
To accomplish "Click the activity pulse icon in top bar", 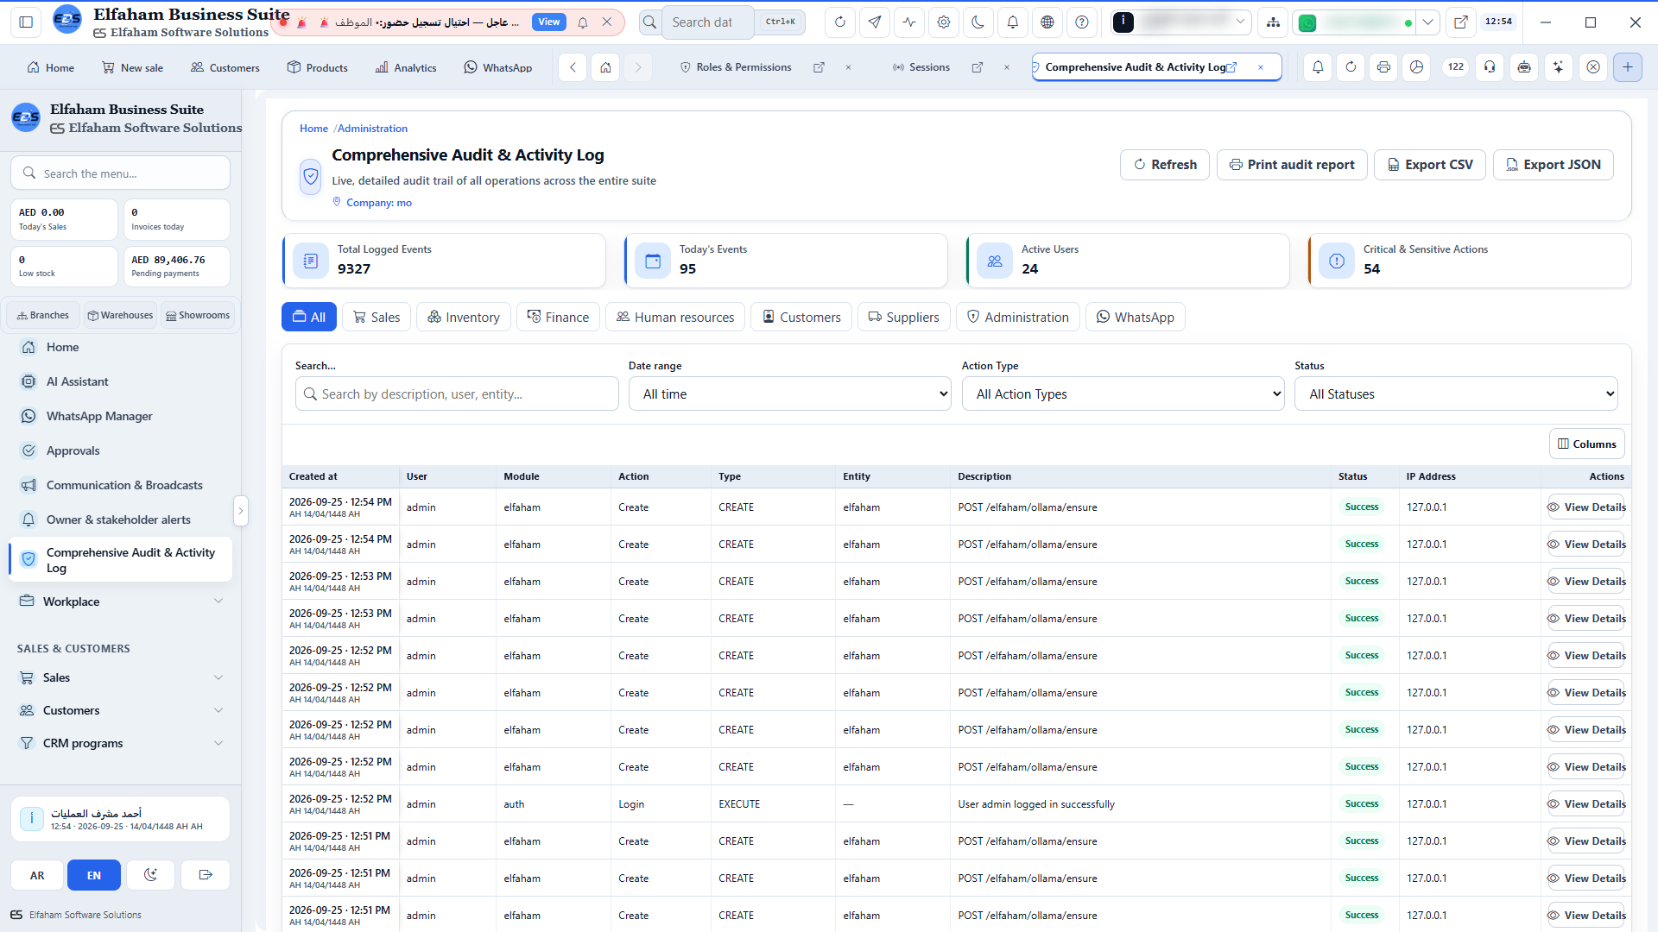I will coord(908,22).
